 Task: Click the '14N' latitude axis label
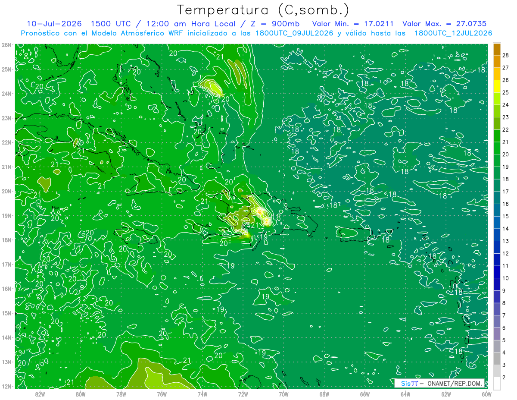[x=6, y=337]
